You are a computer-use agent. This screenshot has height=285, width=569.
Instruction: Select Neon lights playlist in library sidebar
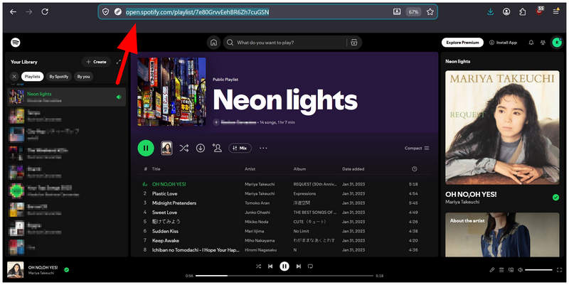pyautogui.click(x=67, y=97)
